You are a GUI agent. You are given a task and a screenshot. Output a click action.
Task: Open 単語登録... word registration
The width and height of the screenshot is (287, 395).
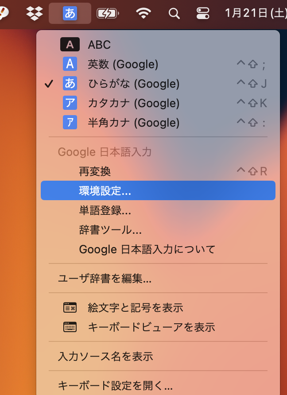coord(105,210)
